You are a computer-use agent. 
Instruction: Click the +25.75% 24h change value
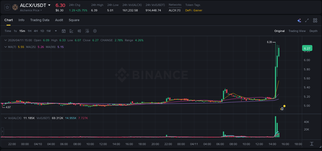(82, 10)
